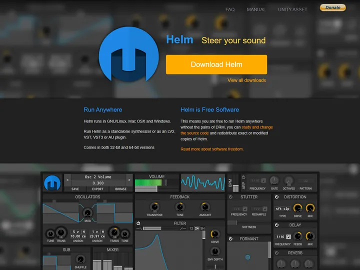360x270 pixels.
Task: Click the Download Helm button
Action: coord(216,64)
